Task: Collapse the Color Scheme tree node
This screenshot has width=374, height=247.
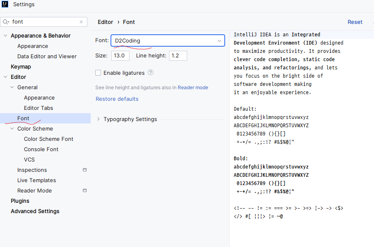Action: tap(12, 128)
